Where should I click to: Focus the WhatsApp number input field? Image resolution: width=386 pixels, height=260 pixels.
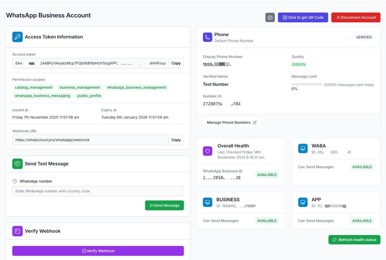click(x=98, y=191)
